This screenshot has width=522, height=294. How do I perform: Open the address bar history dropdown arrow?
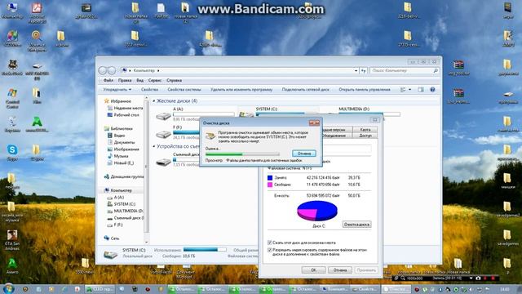[x=356, y=71]
